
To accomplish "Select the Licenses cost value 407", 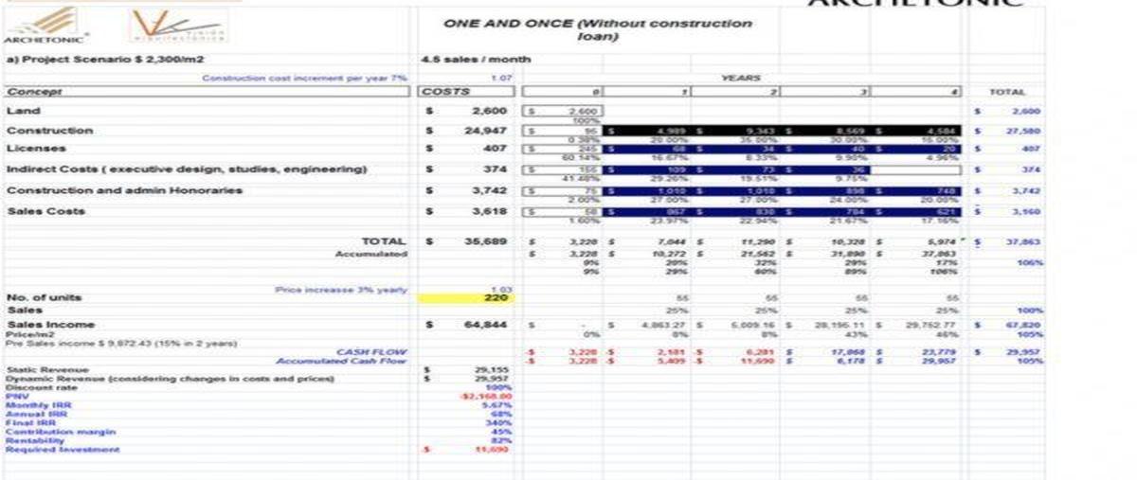I will [496, 149].
